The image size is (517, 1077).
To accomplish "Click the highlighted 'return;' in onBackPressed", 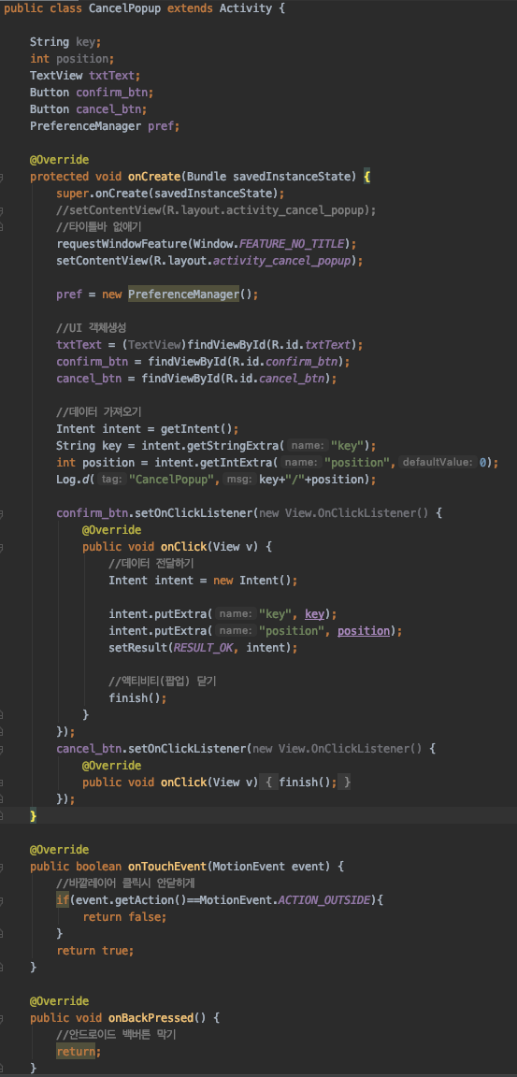I will (x=79, y=1051).
